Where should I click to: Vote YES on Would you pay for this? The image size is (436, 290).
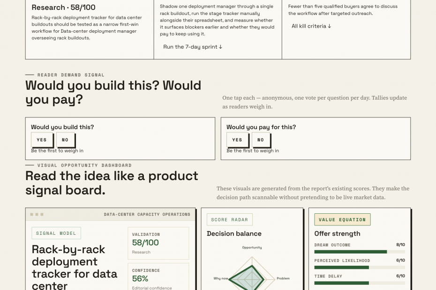(x=237, y=139)
